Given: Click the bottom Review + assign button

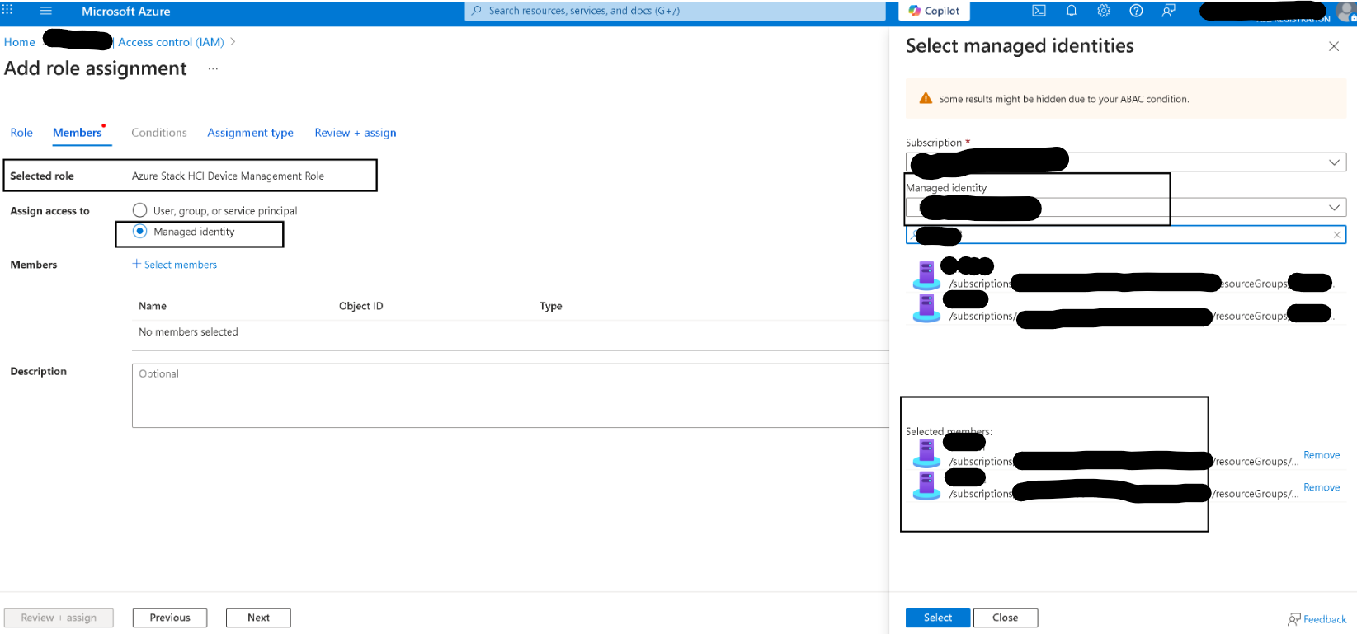Looking at the screenshot, I should click(x=59, y=618).
